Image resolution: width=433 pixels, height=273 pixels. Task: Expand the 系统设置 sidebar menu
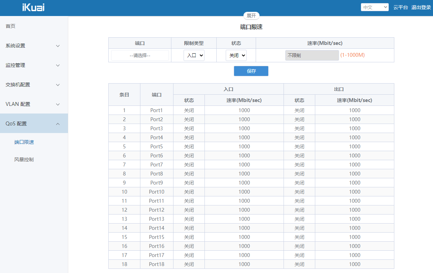click(x=34, y=46)
